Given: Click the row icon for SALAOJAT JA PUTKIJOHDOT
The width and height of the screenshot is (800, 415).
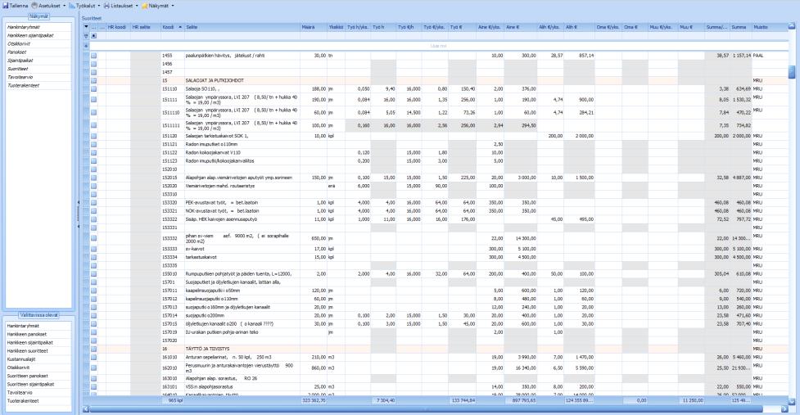Looking at the screenshot, I should tap(93, 80).
